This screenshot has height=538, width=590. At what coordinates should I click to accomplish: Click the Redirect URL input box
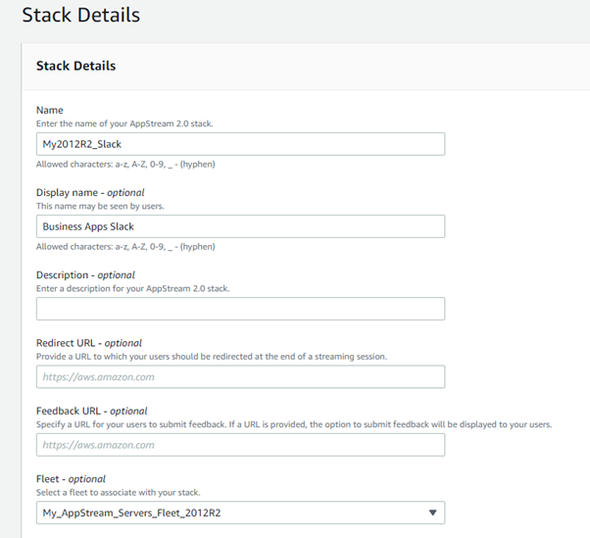point(240,376)
